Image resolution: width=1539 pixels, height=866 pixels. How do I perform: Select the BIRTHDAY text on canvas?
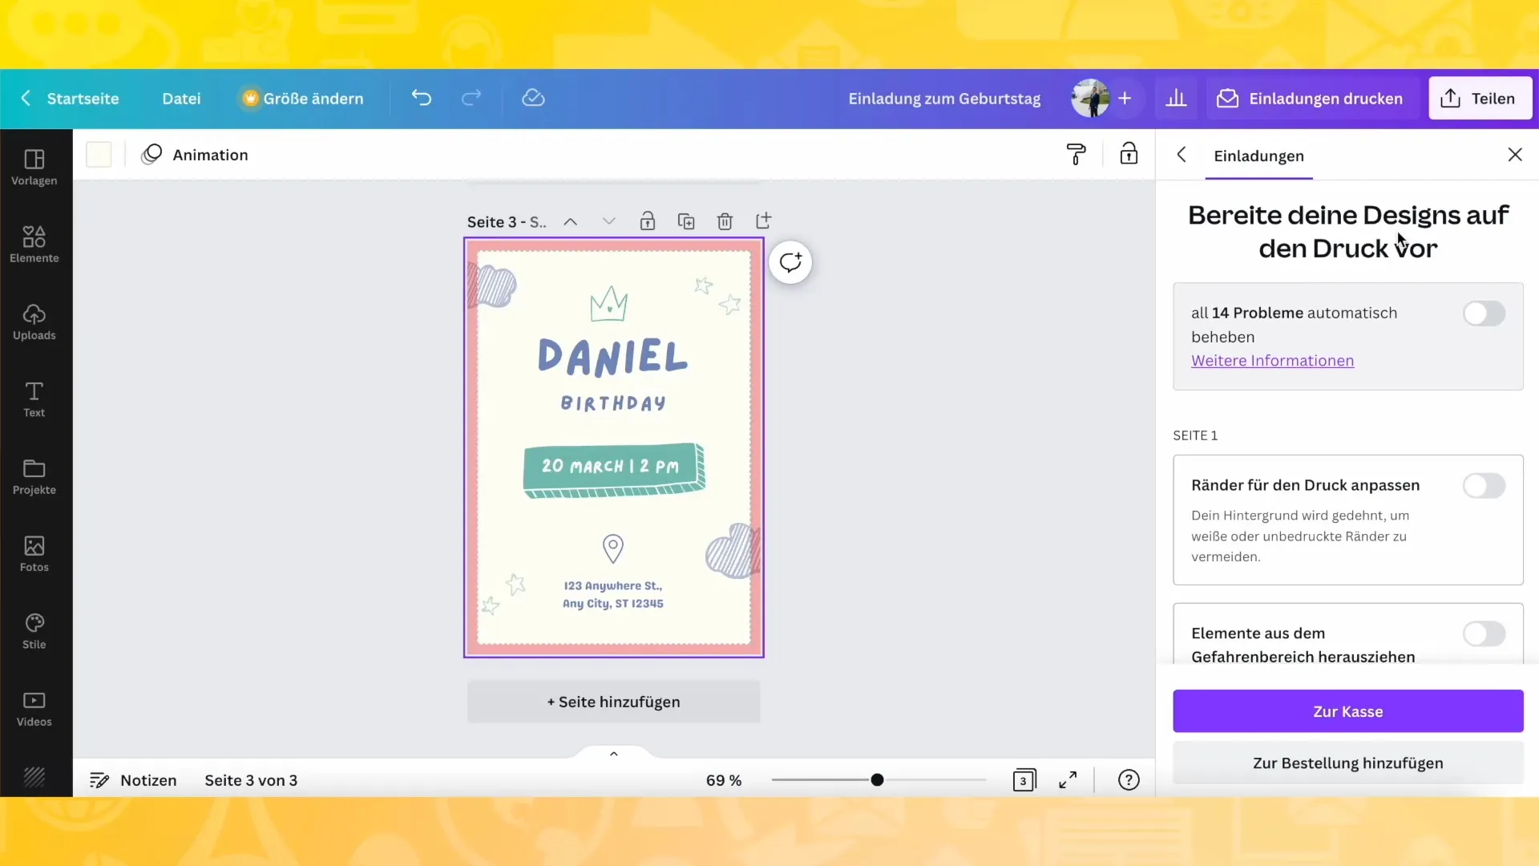point(613,403)
